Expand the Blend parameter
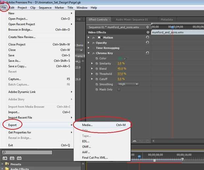This screenshot has height=170, width=204. [x=92, y=69]
